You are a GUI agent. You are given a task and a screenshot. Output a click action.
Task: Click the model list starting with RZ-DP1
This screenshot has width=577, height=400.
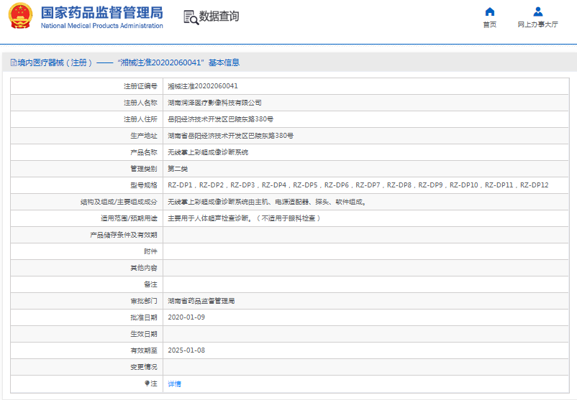tap(358, 185)
